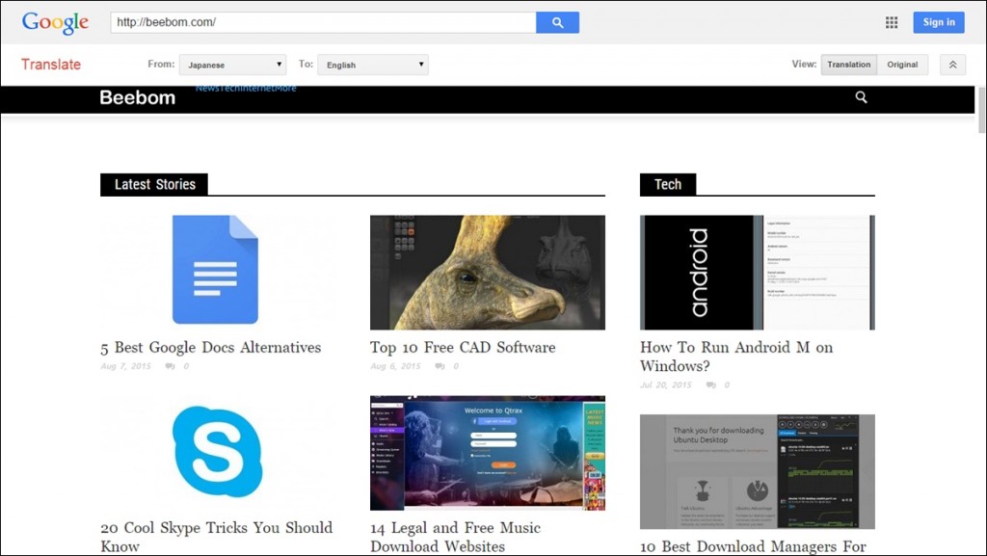This screenshot has height=556, width=987.
Task: Click comment icon under Android M story
Action: 710,384
